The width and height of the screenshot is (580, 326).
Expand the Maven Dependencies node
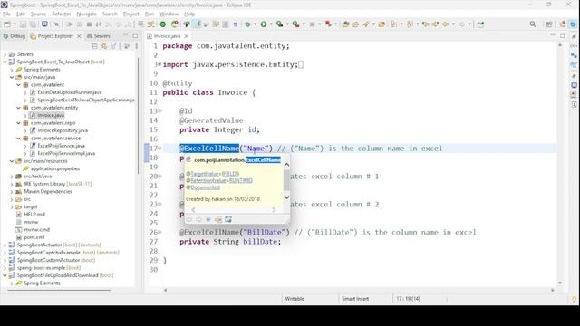point(12,191)
